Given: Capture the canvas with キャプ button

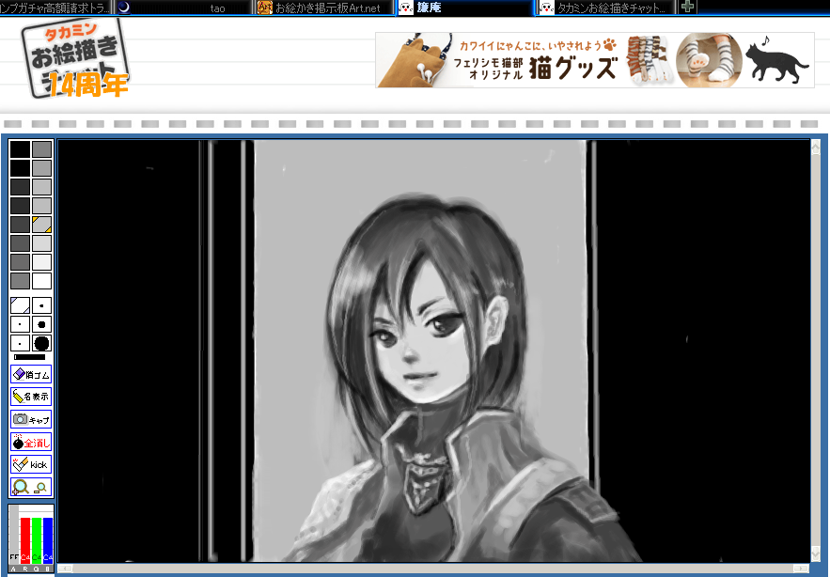Looking at the screenshot, I should [x=31, y=419].
